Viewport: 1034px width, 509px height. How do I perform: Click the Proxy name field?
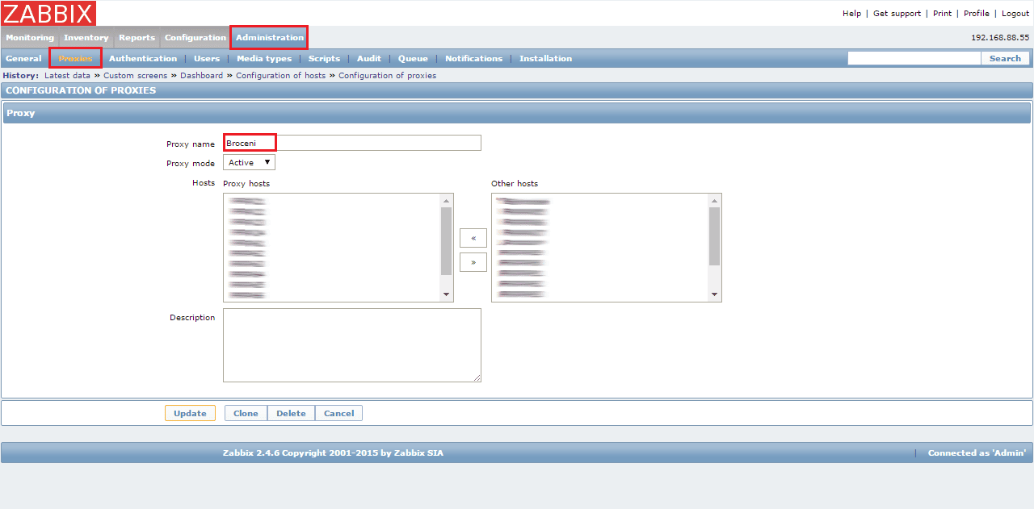(x=351, y=143)
